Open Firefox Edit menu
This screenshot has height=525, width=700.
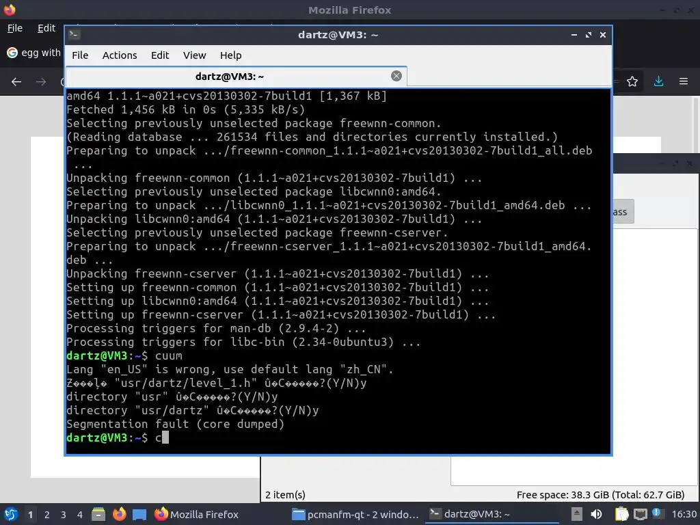click(x=46, y=28)
